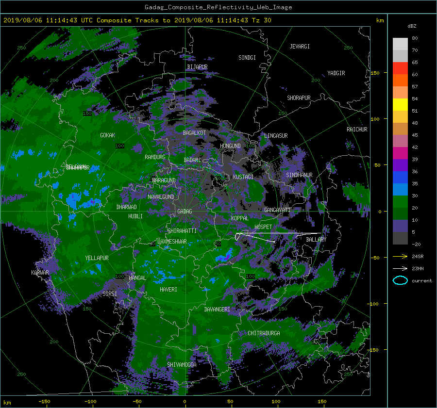Click the YADGIR town label
The width and height of the screenshot is (437, 408).
click(x=336, y=73)
